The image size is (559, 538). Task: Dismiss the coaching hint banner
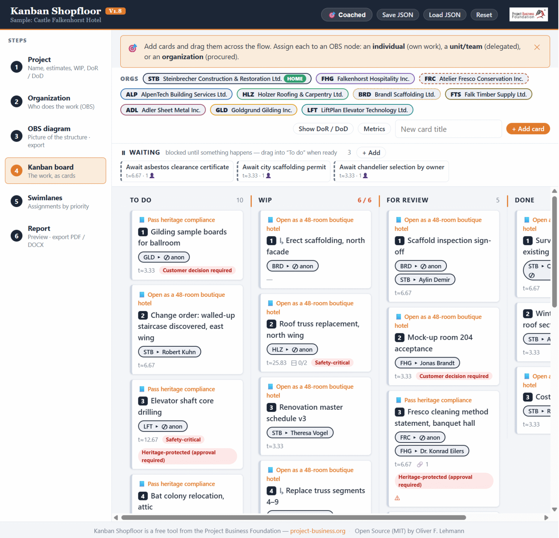(x=537, y=47)
